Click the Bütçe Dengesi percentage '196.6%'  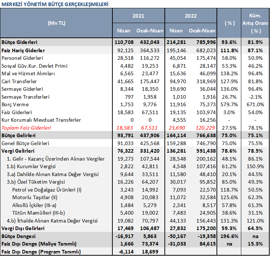[x=229, y=236]
